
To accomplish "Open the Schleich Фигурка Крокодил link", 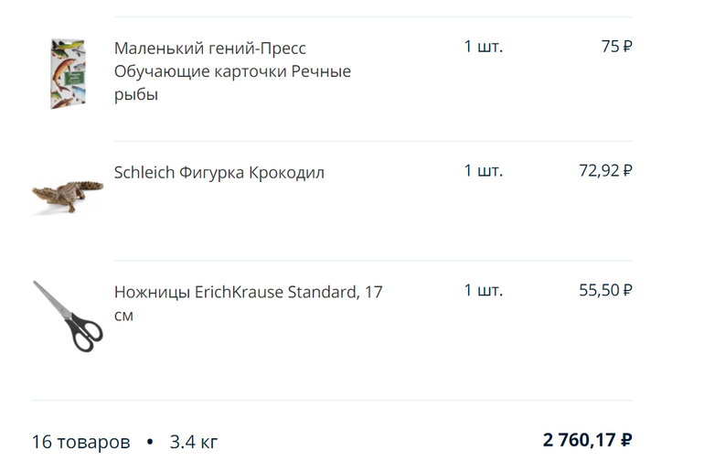I will coord(219,172).
